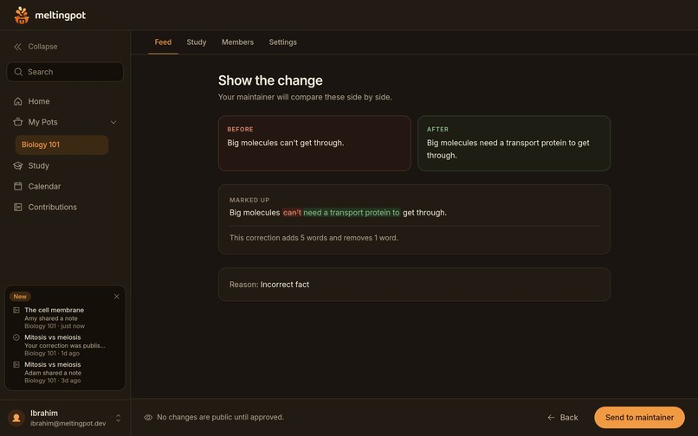Image resolution: width=698 pixels, height=436 pixels.
Task: Click the Send to maintainer button
Action: pos(639,417)
